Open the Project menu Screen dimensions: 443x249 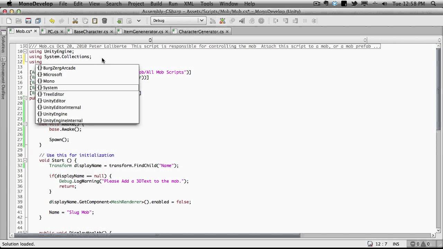pos(136,4)
